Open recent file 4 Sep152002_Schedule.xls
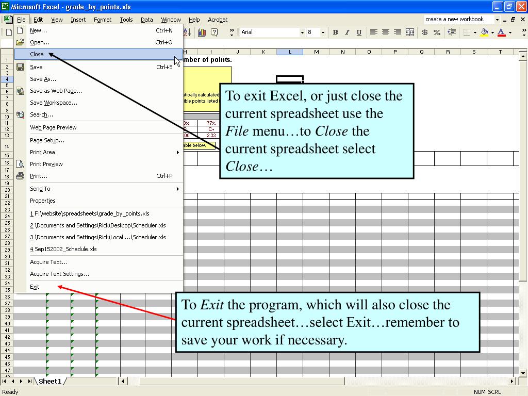Image resolution: width=528 pixels, height=396 pixels. pos(99,249)
